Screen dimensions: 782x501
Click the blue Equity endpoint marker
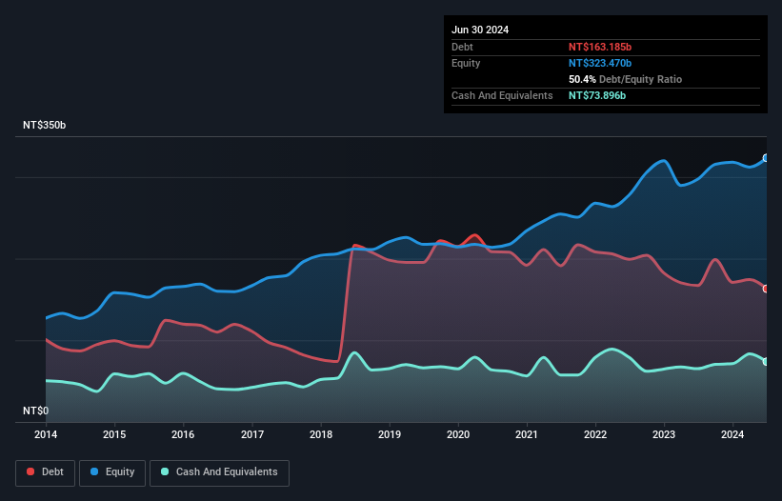tap(766, 158)
